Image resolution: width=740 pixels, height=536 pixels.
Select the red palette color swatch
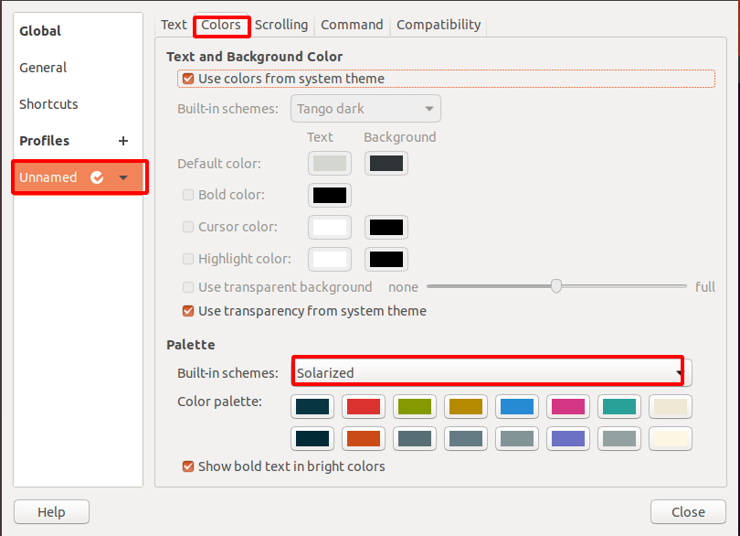[364, 406]
